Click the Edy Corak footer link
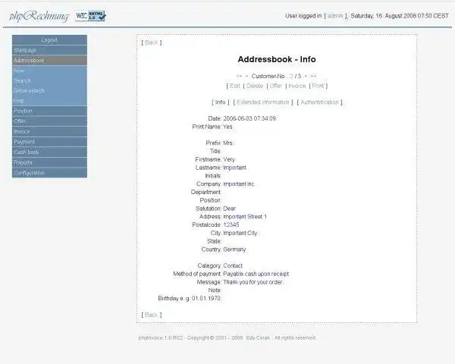This screenshot has height=364, width=455. point(258,338)
